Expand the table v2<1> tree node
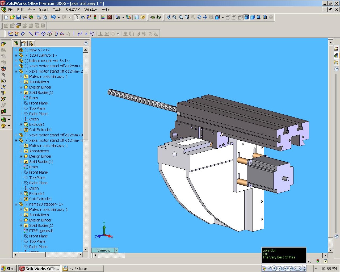Viewport: 340px width, 272px height. (16, 50)
